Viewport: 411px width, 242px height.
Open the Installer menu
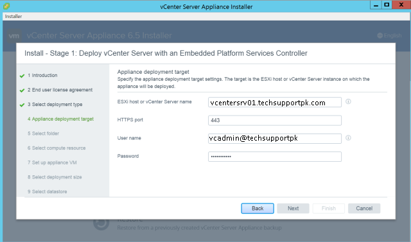(x=13, y=16)
